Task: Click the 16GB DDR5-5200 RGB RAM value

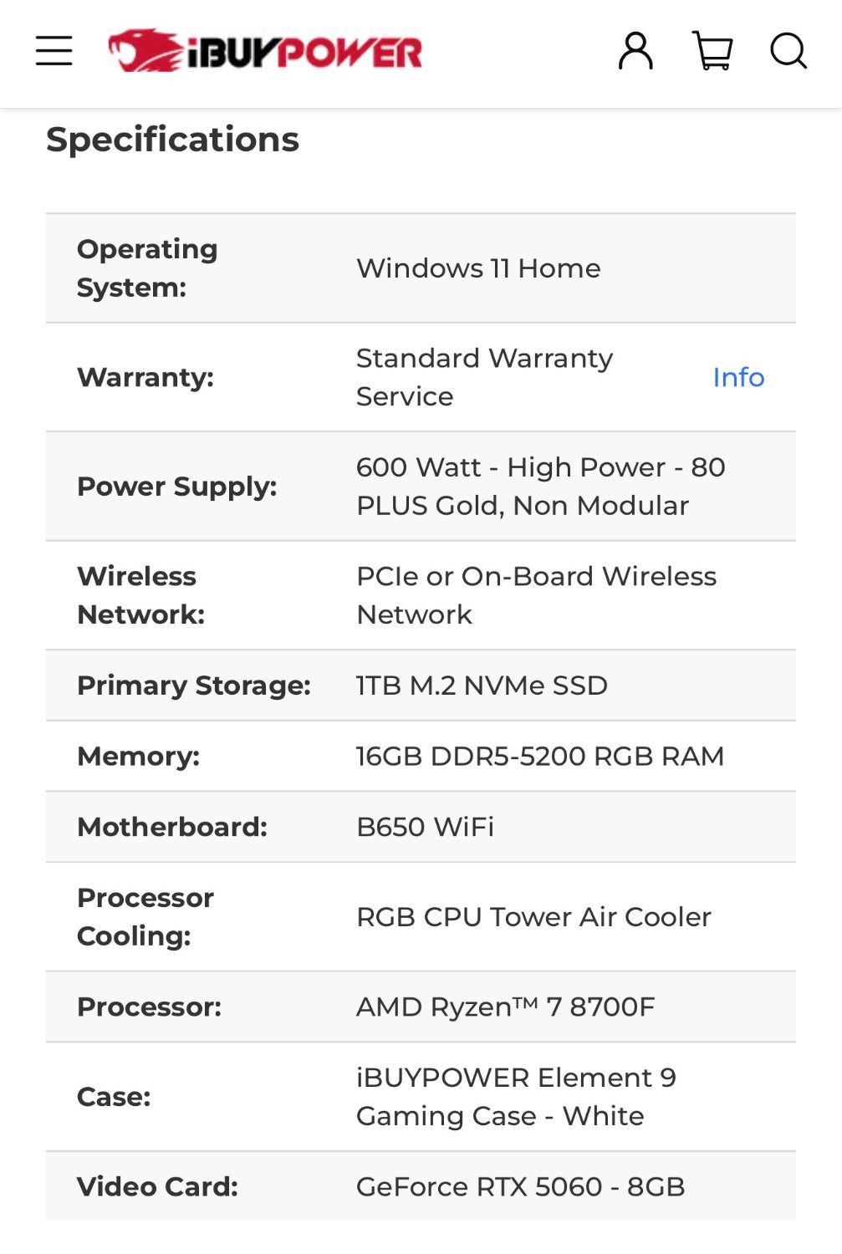Action: point(539,756)
